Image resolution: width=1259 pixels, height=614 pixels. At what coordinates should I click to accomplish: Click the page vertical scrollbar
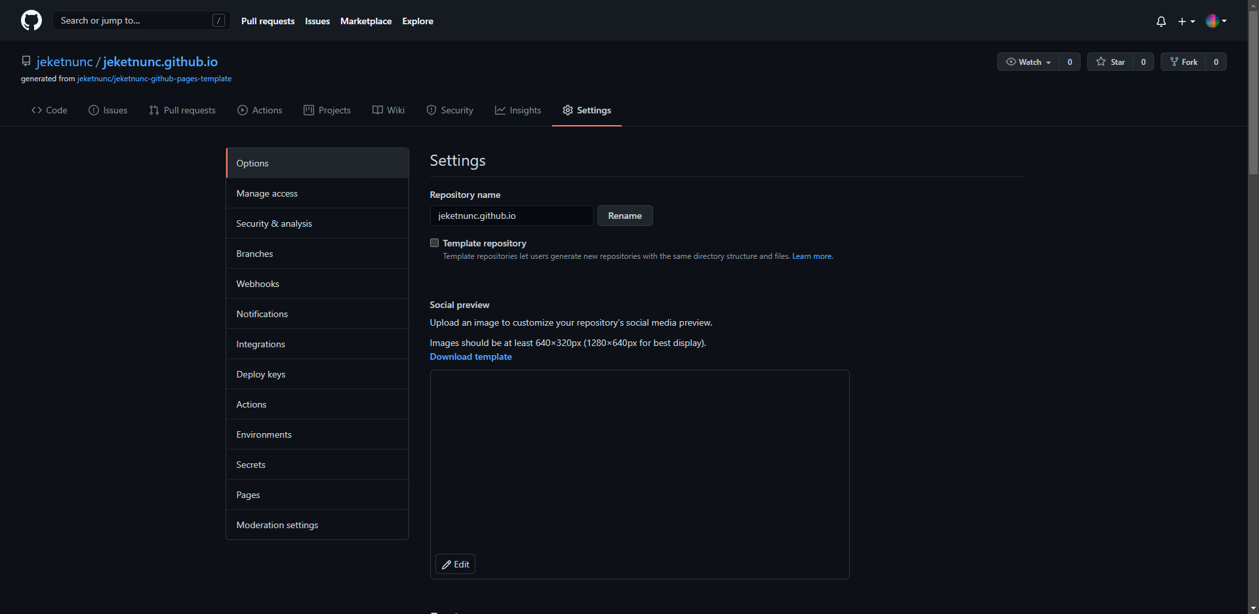[1254, 92]
